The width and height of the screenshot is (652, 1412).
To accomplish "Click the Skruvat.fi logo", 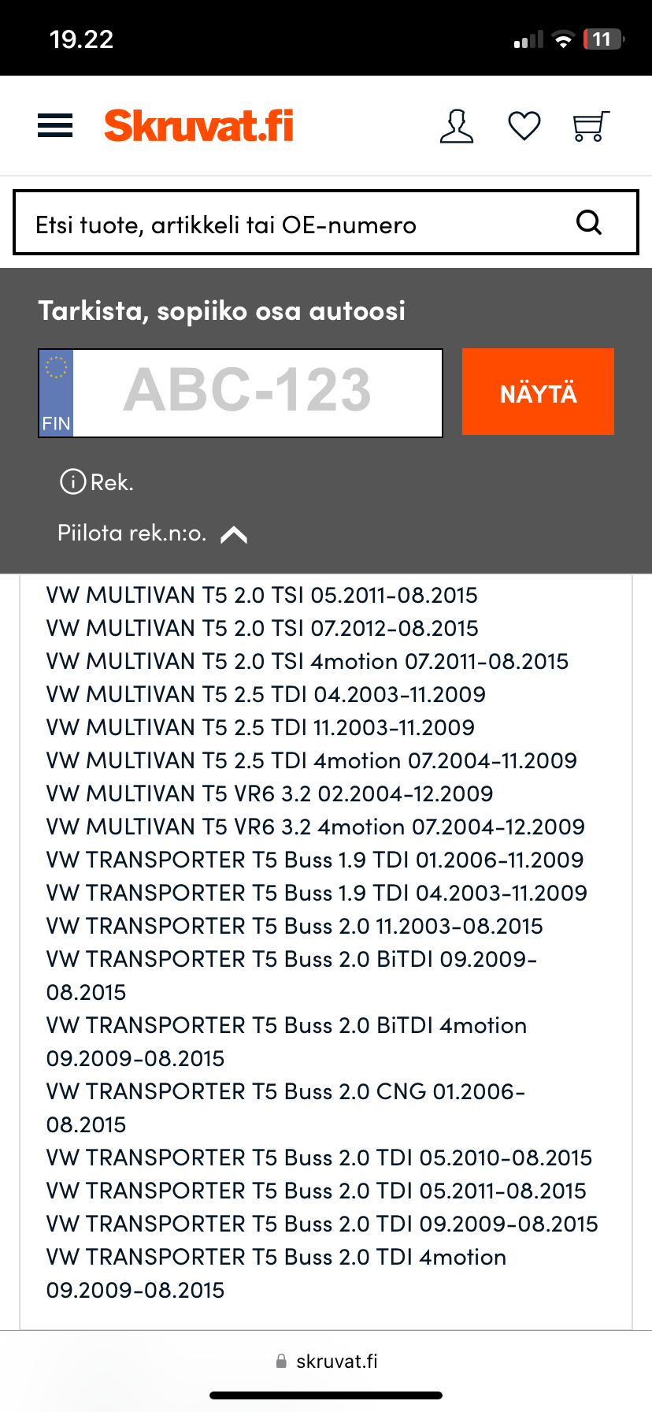I will [198, 126].
